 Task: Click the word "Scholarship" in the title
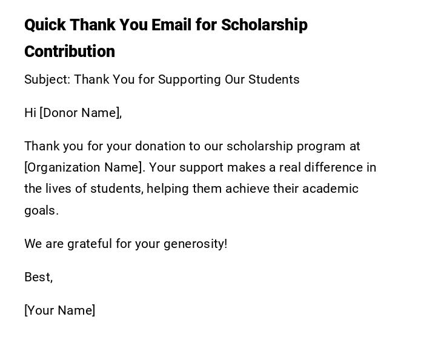coord(264,25)
